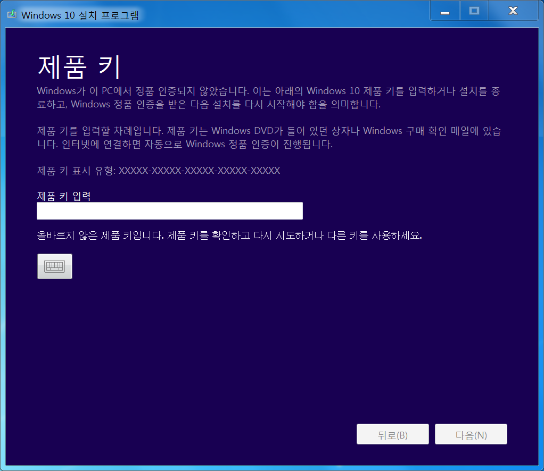Click inside the product key entry field

[x=169, y=211]
